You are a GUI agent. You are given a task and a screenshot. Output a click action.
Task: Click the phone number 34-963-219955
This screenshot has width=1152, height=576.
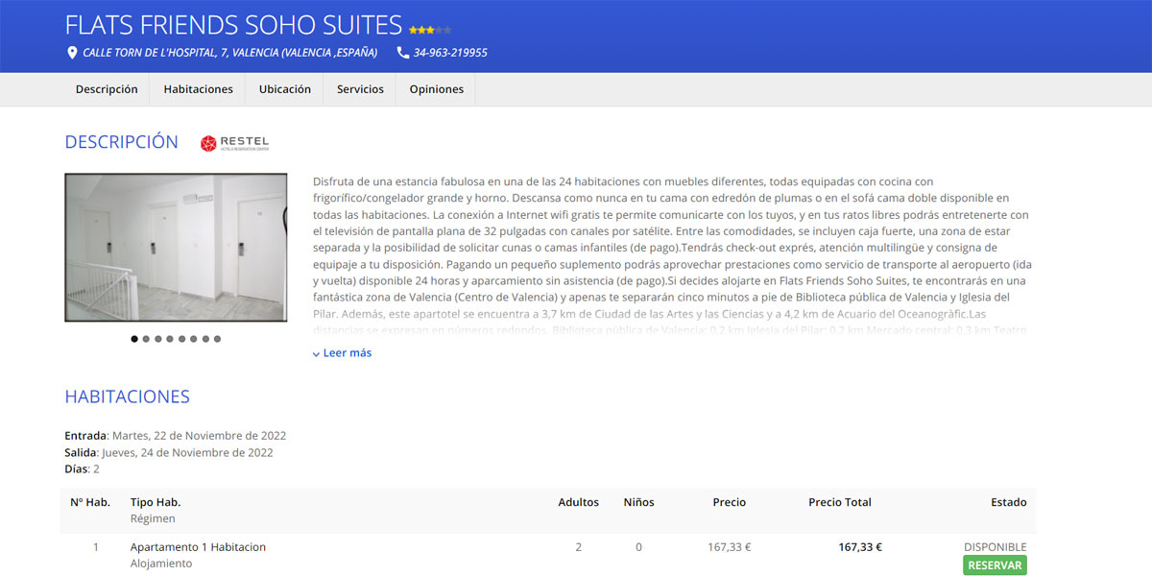450,53
